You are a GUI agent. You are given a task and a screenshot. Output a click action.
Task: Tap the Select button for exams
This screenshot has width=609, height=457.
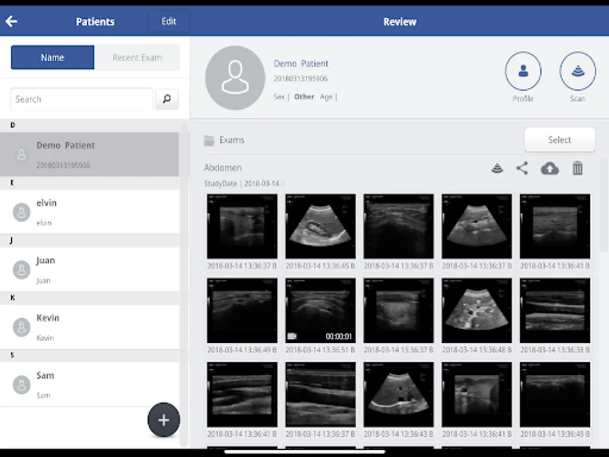click(x=559, y=140)
